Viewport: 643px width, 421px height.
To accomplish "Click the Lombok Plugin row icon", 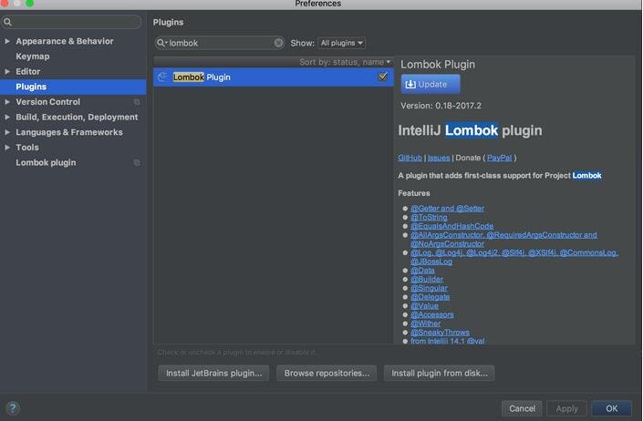I will click(162, 77).
